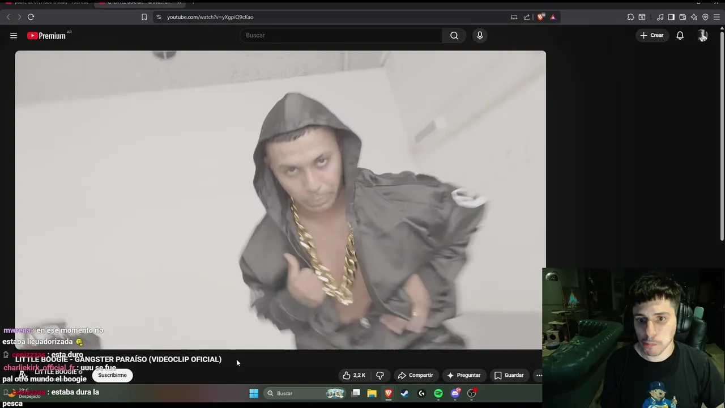Open Spotify from the taskbar
Screen dimensions: 725x408
pyautogui.click(x=438, y=393)
